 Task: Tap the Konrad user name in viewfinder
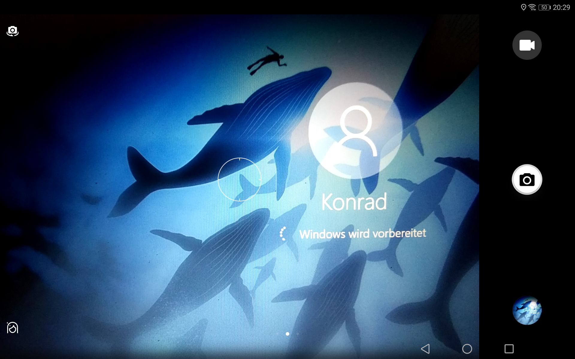coord(354,202)
